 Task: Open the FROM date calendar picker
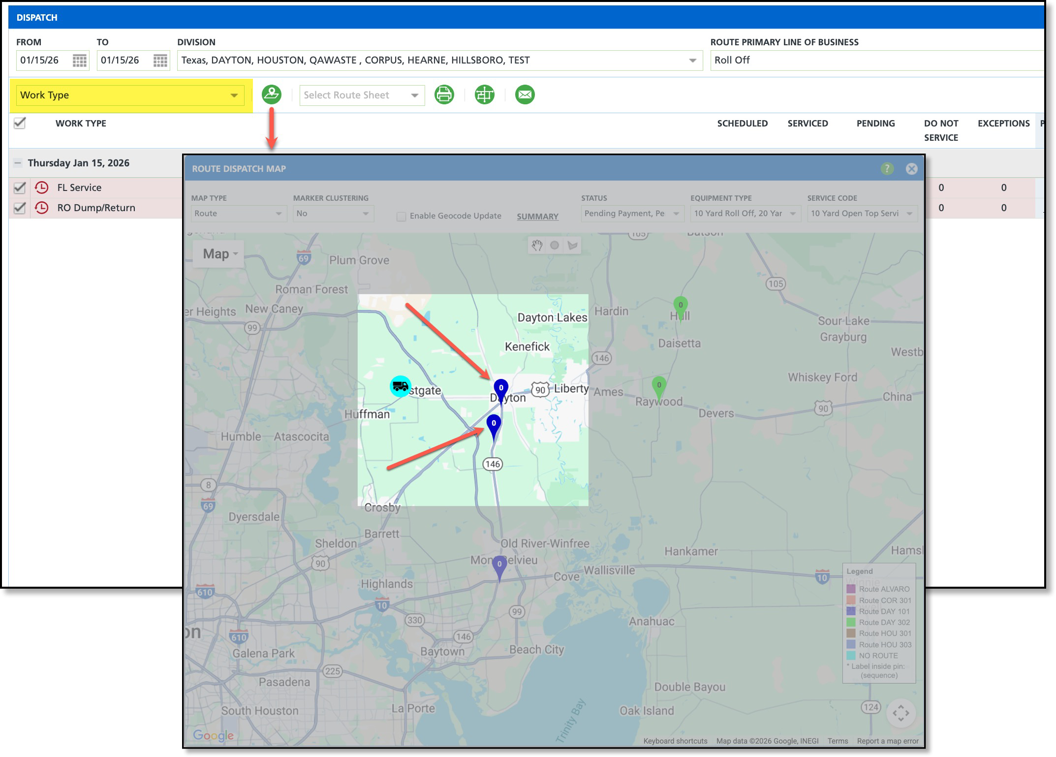tap(79, 61)
